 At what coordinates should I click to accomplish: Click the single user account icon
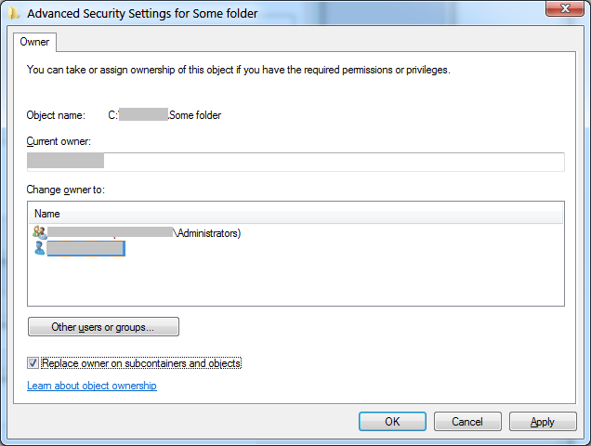39,248
